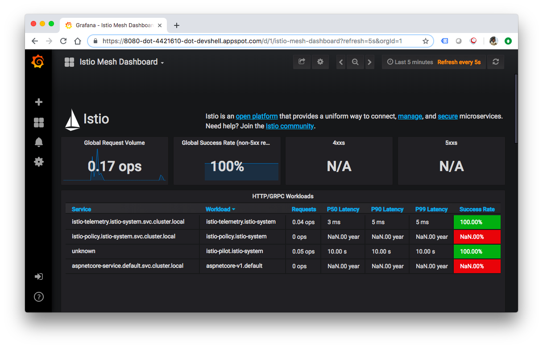Viewport: 543px width, 348px height.
Task: Click the green update arrow icon in Chrome
Action: click(508, 41)
